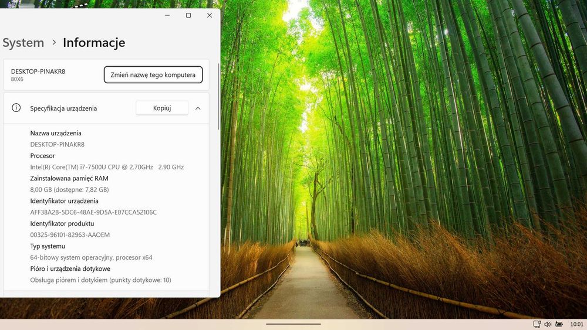
Task: Click the Specyfikacja urządzenia header title
Action: (63, 108)
